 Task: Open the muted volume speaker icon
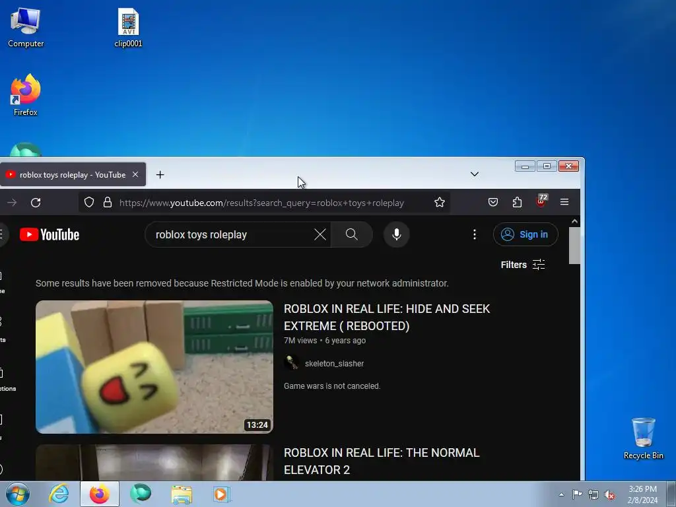pos(609,494)
